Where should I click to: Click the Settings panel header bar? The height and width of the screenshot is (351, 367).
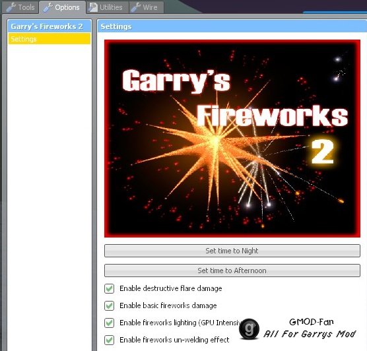tap(232, 26)
